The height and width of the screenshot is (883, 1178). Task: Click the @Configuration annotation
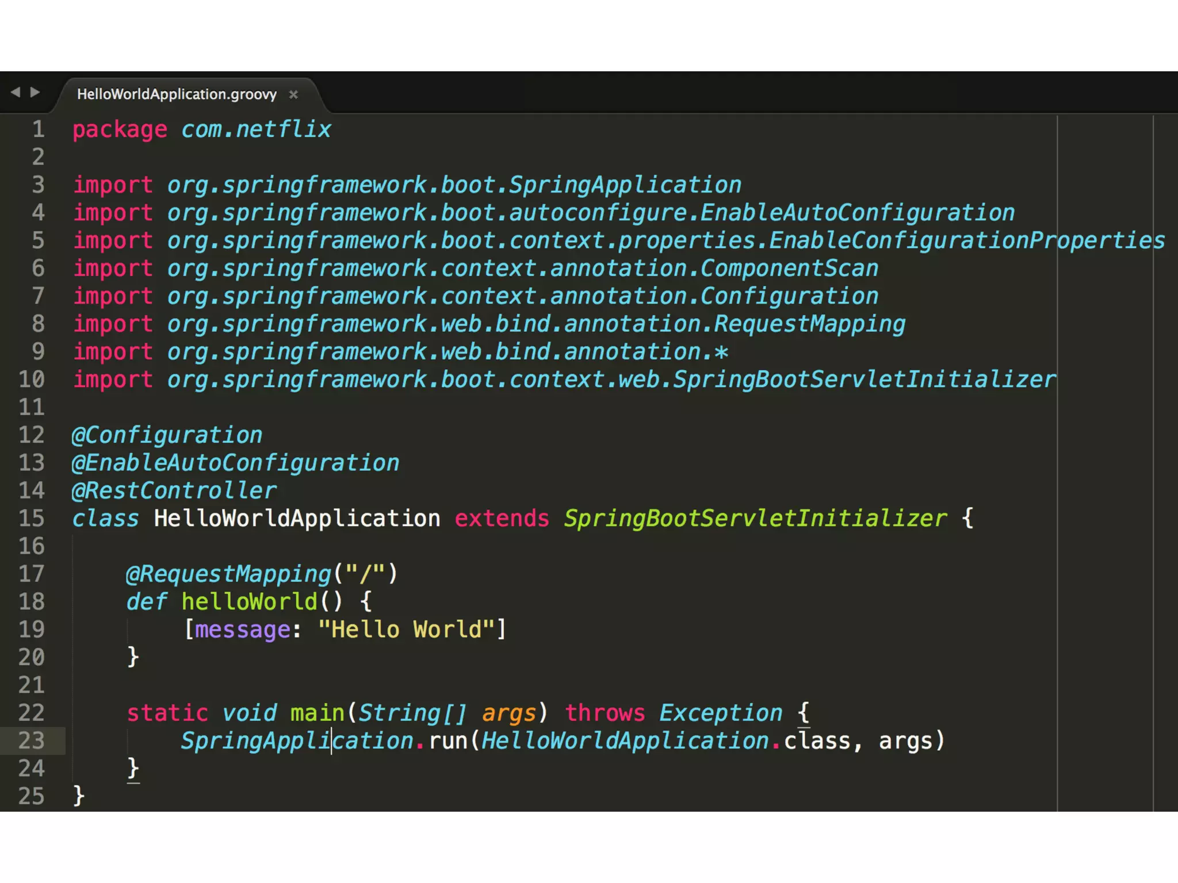[x=167, y=435]
